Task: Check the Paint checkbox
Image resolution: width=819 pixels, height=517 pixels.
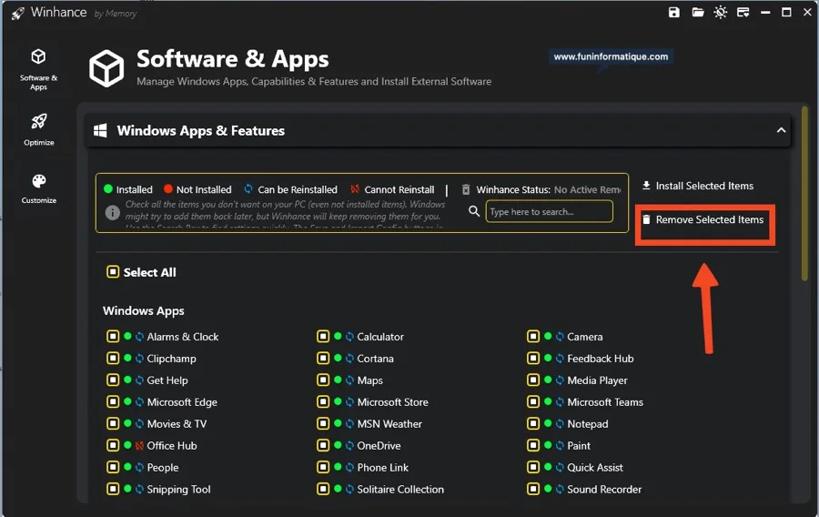Action: coord(532,445)
